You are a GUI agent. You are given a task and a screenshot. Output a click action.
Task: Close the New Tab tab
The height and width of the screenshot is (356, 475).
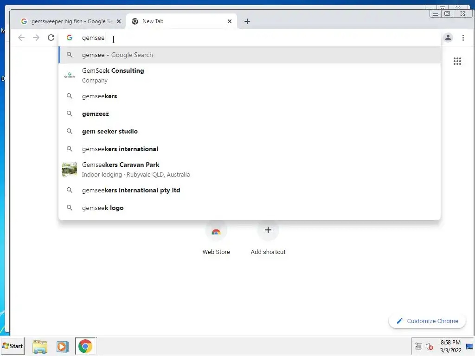[229, 21]
